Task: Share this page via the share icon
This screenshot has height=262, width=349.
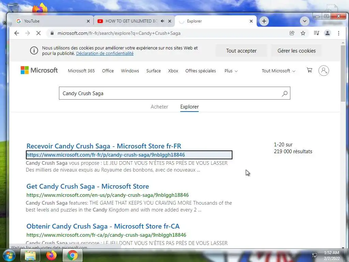Action: [292, 33]
